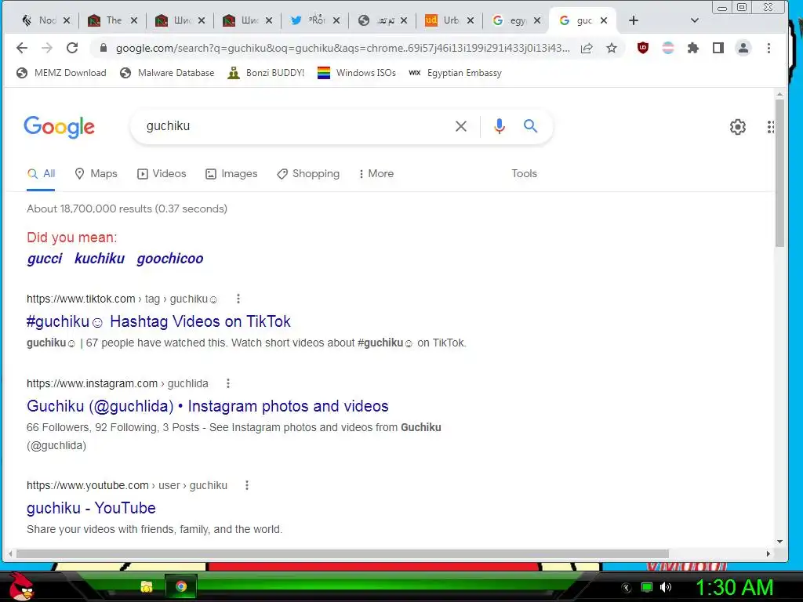Go back to the previous page
This screenshot has width=803, height=602.
tap(21, 48)
